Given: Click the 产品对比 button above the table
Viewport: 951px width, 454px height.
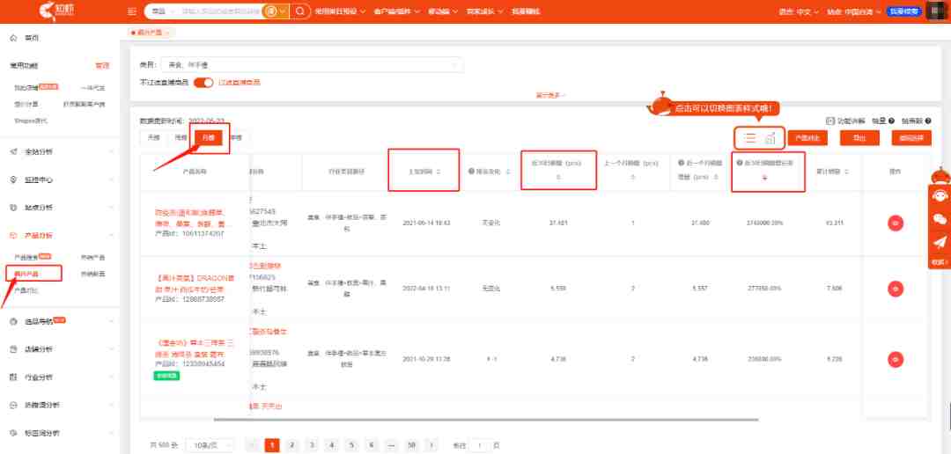Looking at the screenshot, I should 807,138.
